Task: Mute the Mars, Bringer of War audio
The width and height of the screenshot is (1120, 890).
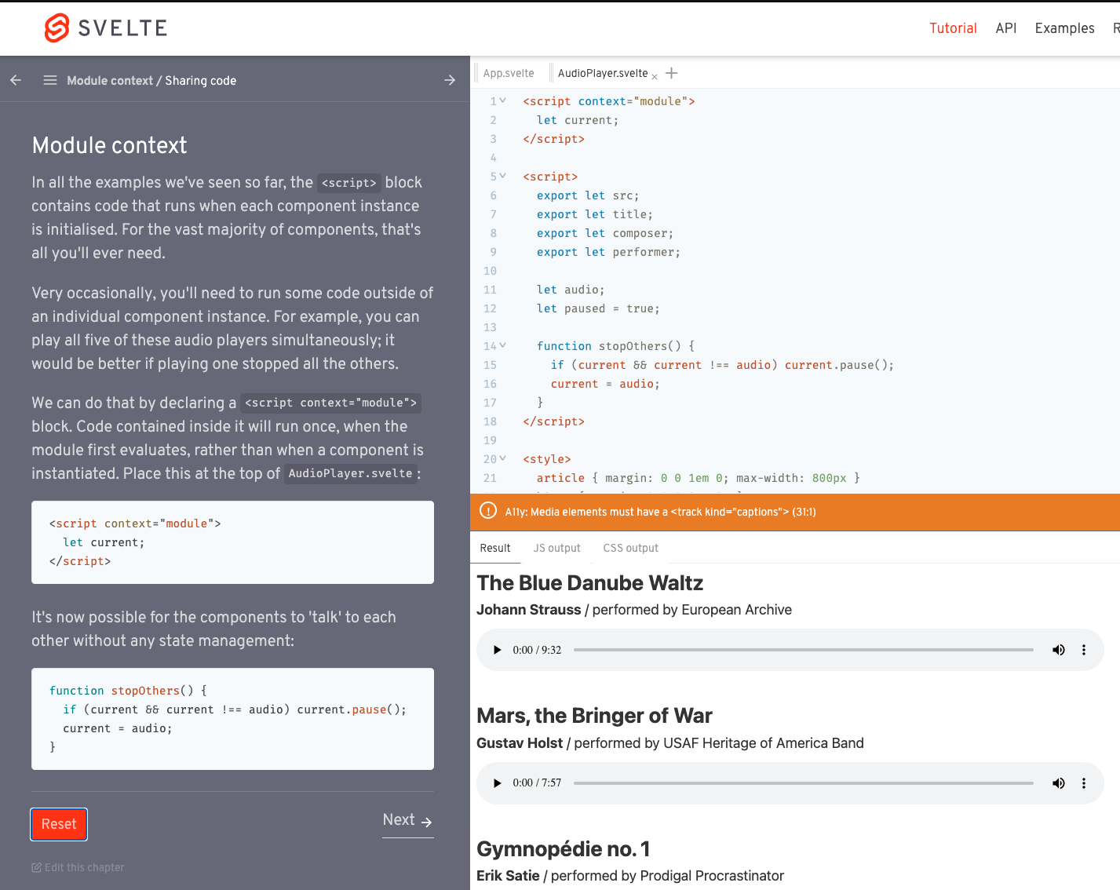Action: (x=1059, y=782)
